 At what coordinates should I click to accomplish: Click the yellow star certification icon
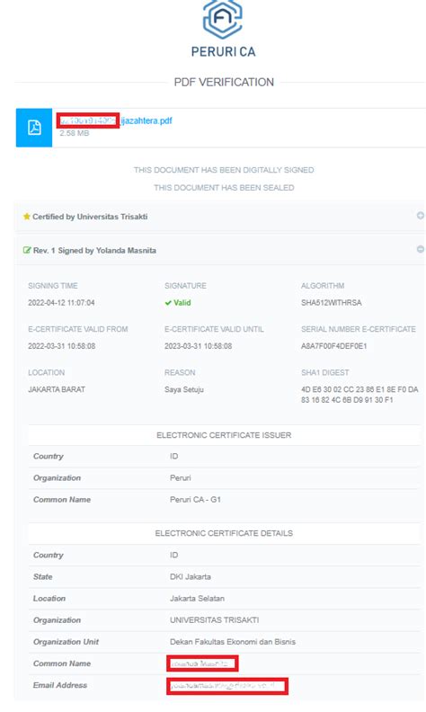[x=26, y=217]
